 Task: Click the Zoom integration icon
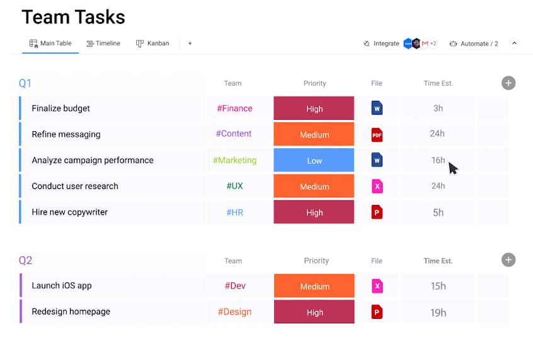click(x=408, y=43)
